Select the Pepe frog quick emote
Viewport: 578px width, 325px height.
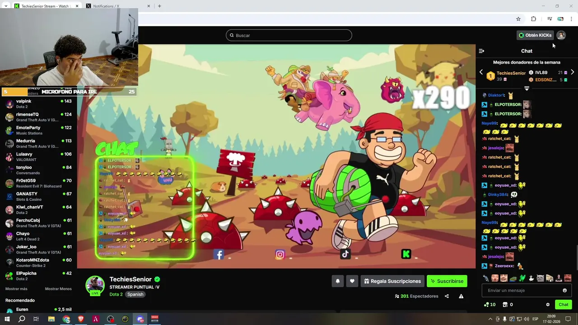(513, 278)
